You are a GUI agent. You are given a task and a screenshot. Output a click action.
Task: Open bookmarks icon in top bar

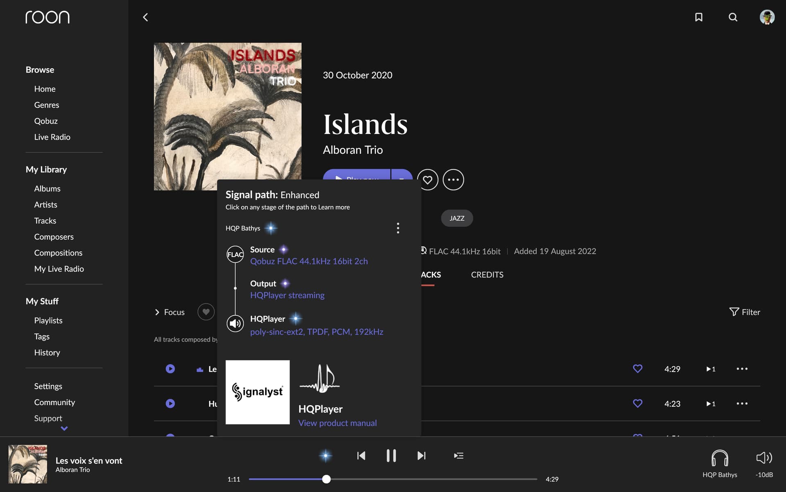coord(699,17)
